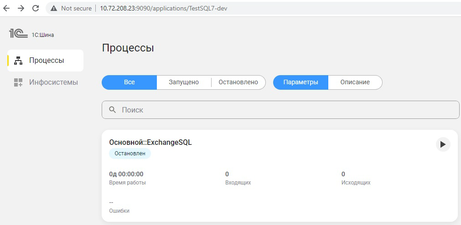Click the browser address bar URL
461x225 pixels.
pos(164,8)
